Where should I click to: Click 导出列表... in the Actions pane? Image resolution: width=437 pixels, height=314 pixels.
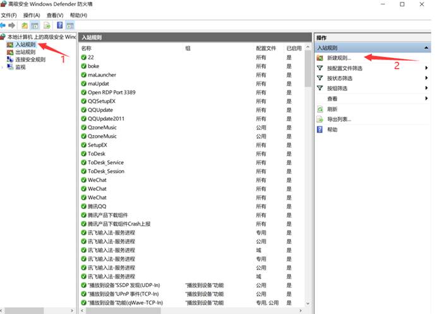pyautogui.click(x=339, y=119)
